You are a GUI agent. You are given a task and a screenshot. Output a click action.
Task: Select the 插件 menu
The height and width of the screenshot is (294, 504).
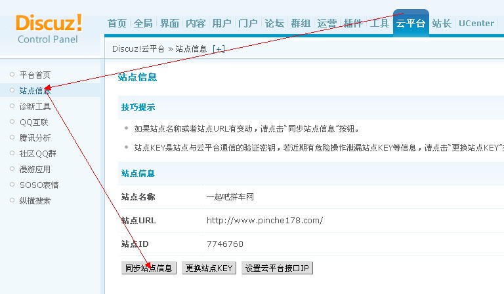point(353,24)
